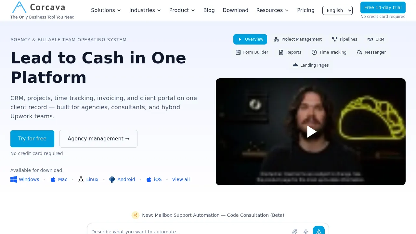
Task: Click the Try for free button
Action: (32, 139)
